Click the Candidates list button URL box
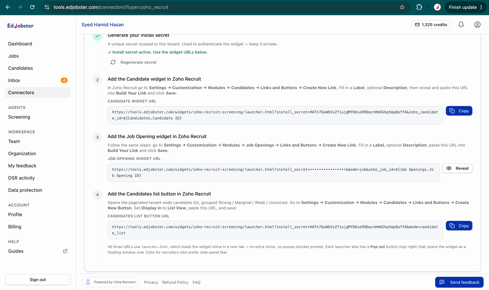The height and width of the screenshot is (290, 489). (275, 230)
